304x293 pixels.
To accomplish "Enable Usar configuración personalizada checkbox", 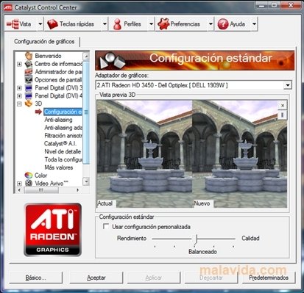I will point(106,226).
